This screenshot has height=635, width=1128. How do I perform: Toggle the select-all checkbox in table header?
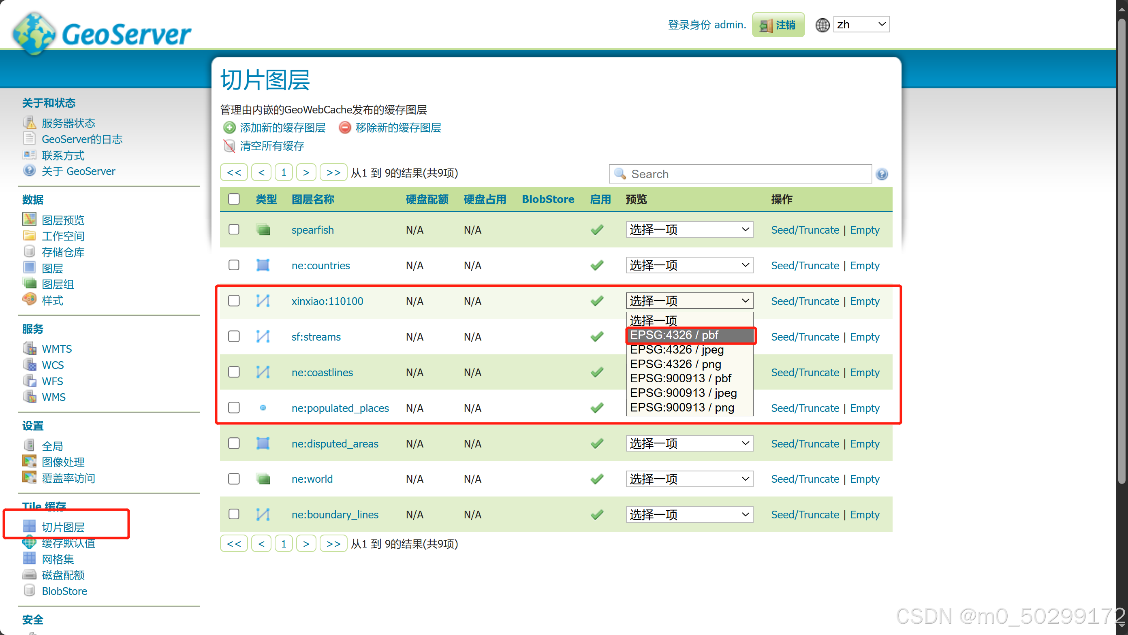pyautogui.click(x=234, y=199)
